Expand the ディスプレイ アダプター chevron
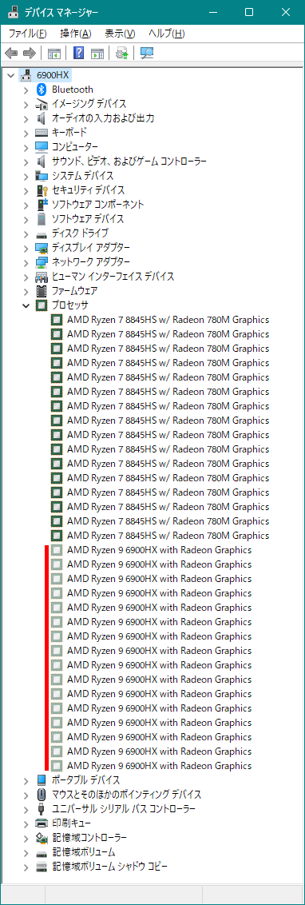The height and width of the screenshot is (905, 305). pos(26,248)
